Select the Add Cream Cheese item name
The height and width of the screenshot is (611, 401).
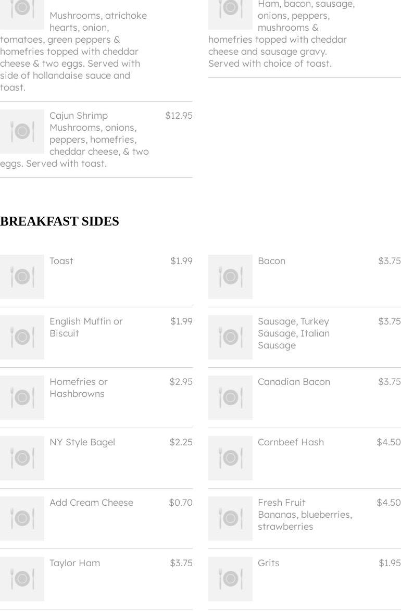pos(91,503)
